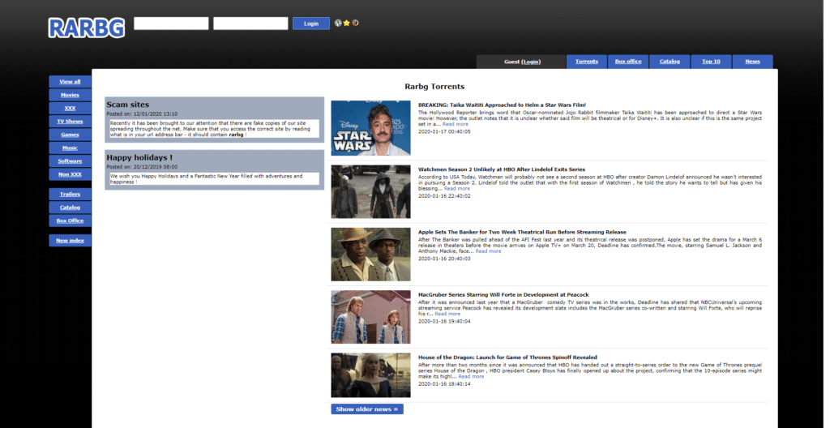Switch to the Torrents tab
This screenshot has height=428, width=830.
click(587, 62)
